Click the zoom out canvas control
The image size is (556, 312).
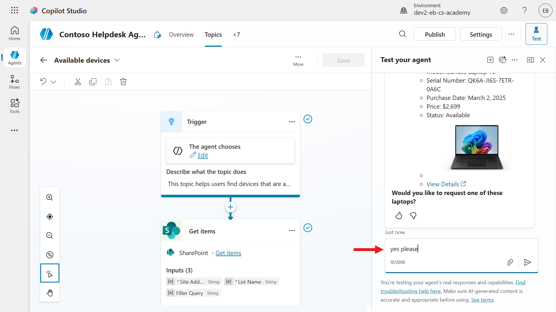(50, 236)
